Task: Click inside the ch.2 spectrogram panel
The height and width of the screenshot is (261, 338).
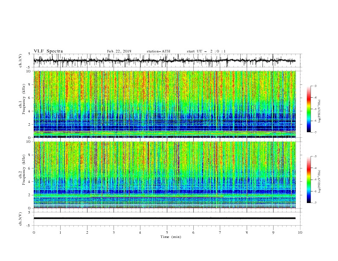Action: click(165, 175)
